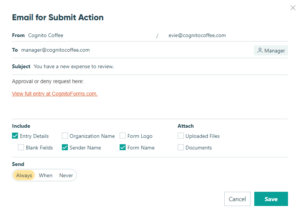Enable the Uploaded Files attachment checkbox
Viewport: 300px width, 218px height.
(181, 136)
